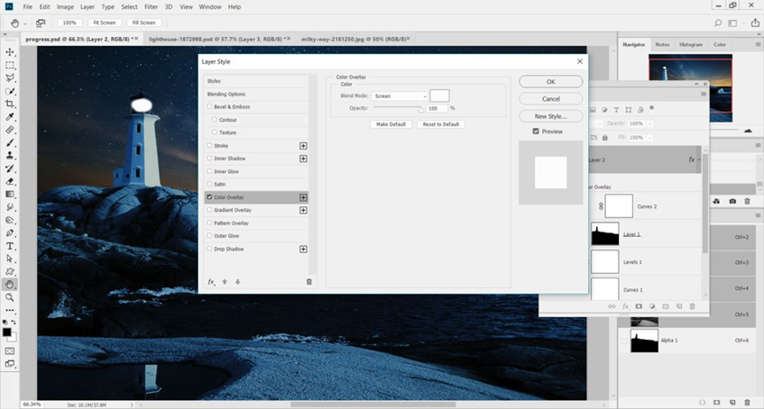Click the overlay color swatch
The width and height of the screenshot is (764, 409).
click(x=439, y=95)
